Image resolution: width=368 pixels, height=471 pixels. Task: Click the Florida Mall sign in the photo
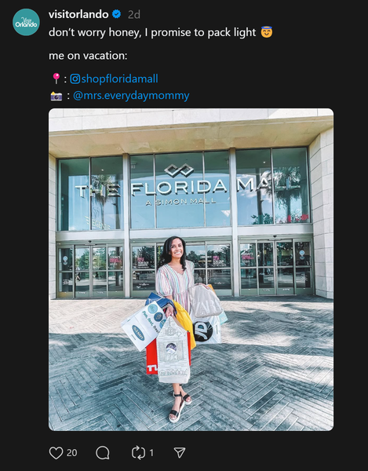pyautogui.click(x=188, y=188)
